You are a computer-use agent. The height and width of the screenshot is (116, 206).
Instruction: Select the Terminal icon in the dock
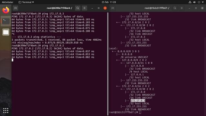[x=6, y=21]
